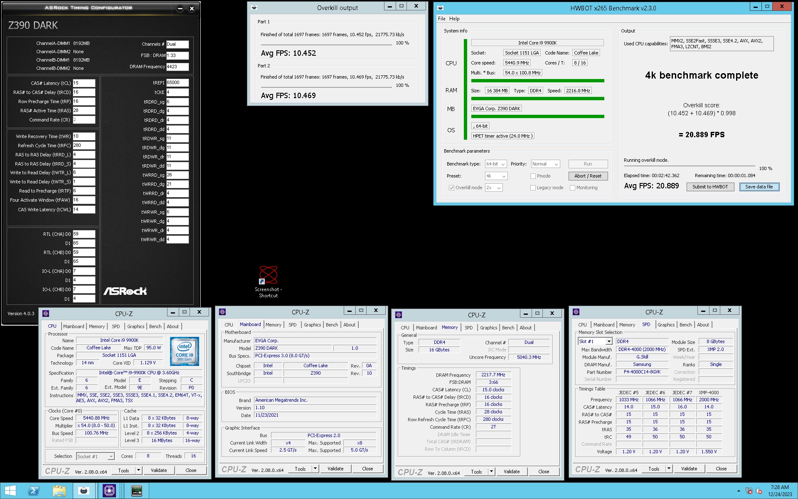798x499 pixels.
Task: Open File Explorer taskbar icon
Action: tap(59, 491)
